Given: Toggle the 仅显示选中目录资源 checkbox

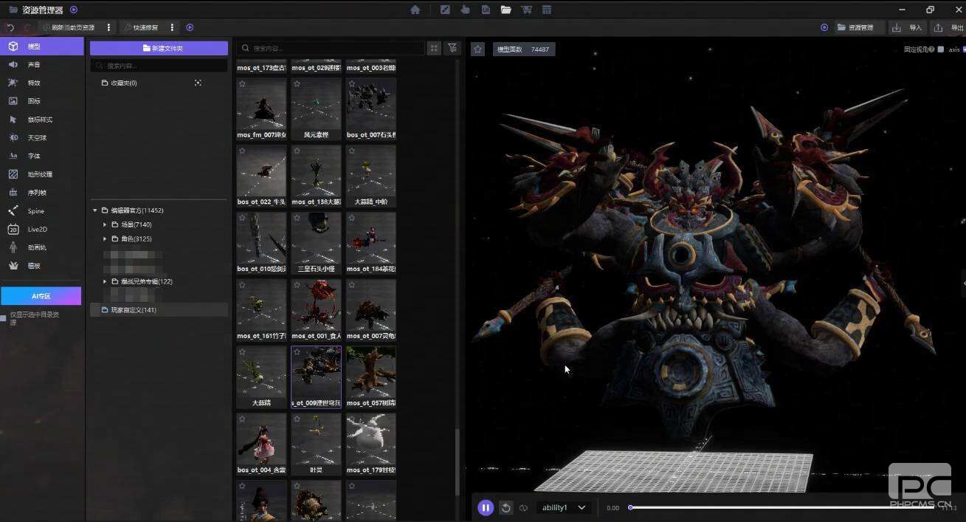Looking at the screenshot, I should click(4, 318).
